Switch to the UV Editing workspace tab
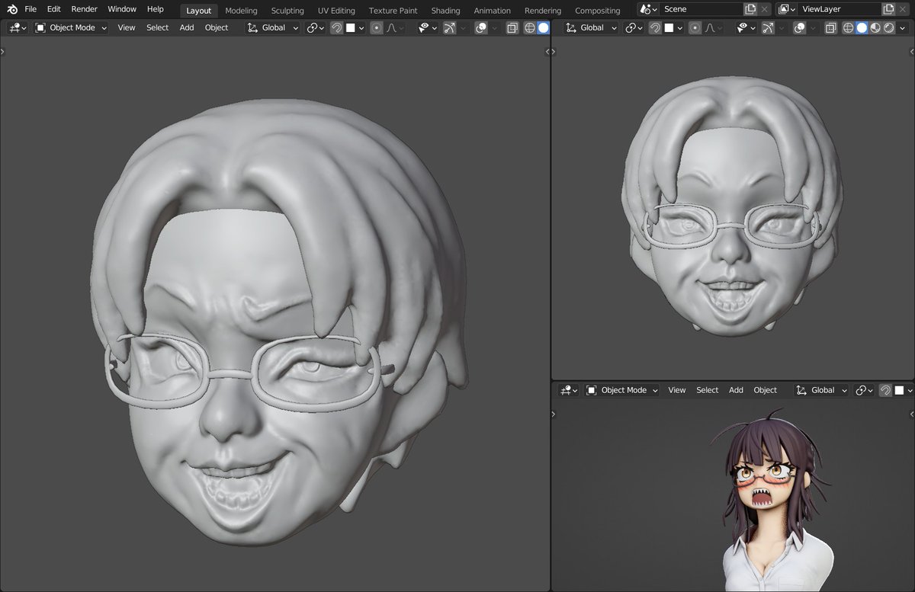The width and height of the screenshot is (915, 592). tap(336, 11)
